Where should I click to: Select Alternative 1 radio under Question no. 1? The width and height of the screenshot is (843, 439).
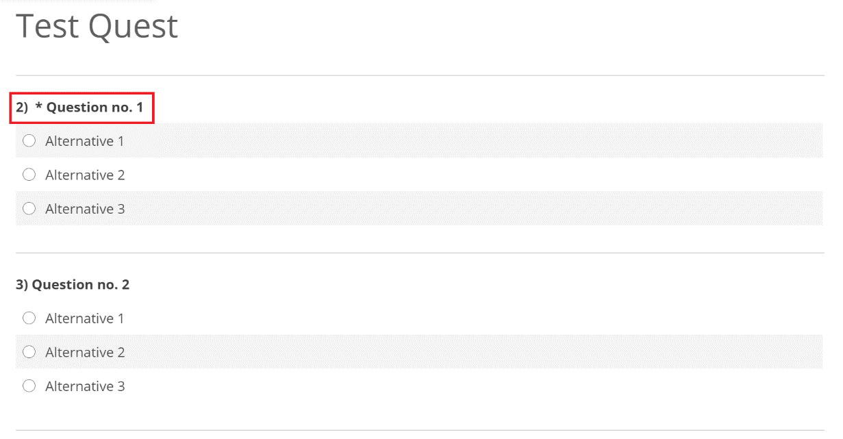(x=29, y=141)
